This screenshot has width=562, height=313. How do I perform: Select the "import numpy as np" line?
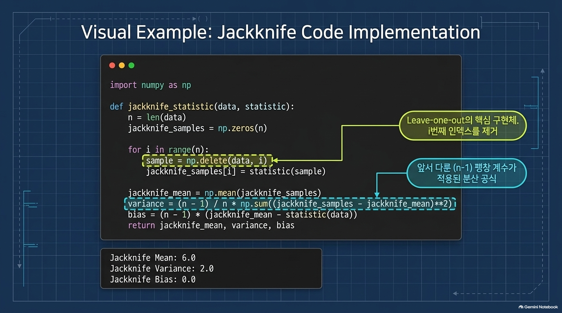point(150,85)
